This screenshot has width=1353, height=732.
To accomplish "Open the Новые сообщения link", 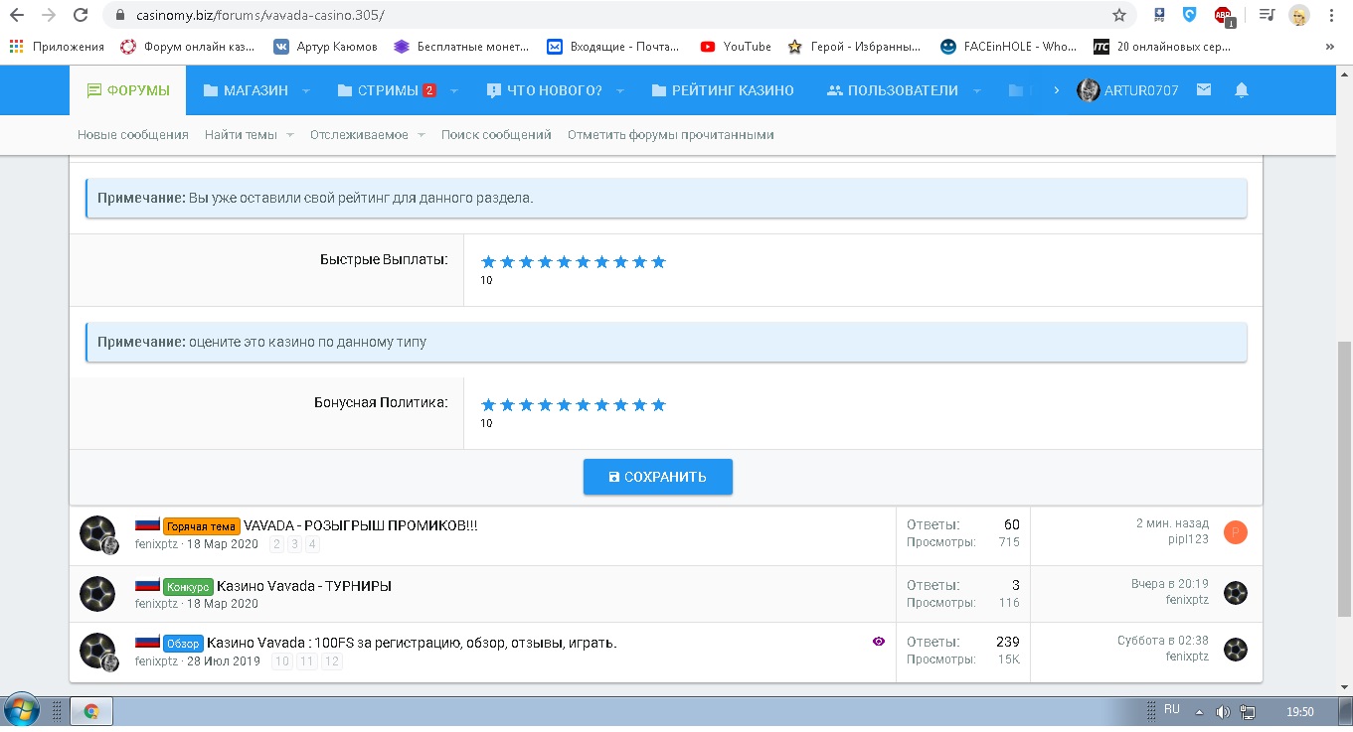I will click(133, 134).
